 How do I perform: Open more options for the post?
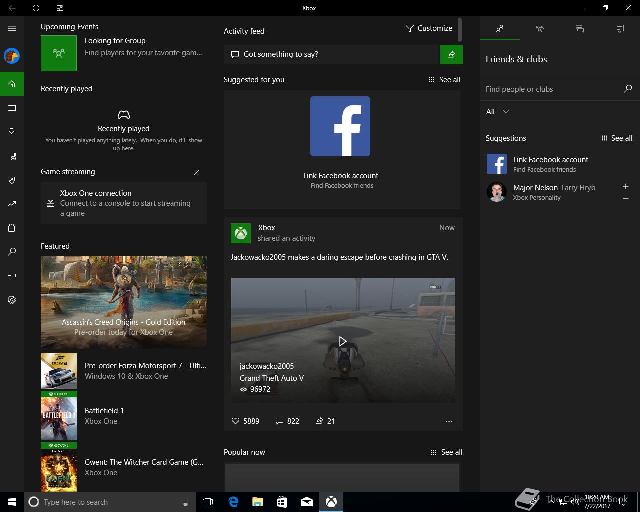[449, 421]
